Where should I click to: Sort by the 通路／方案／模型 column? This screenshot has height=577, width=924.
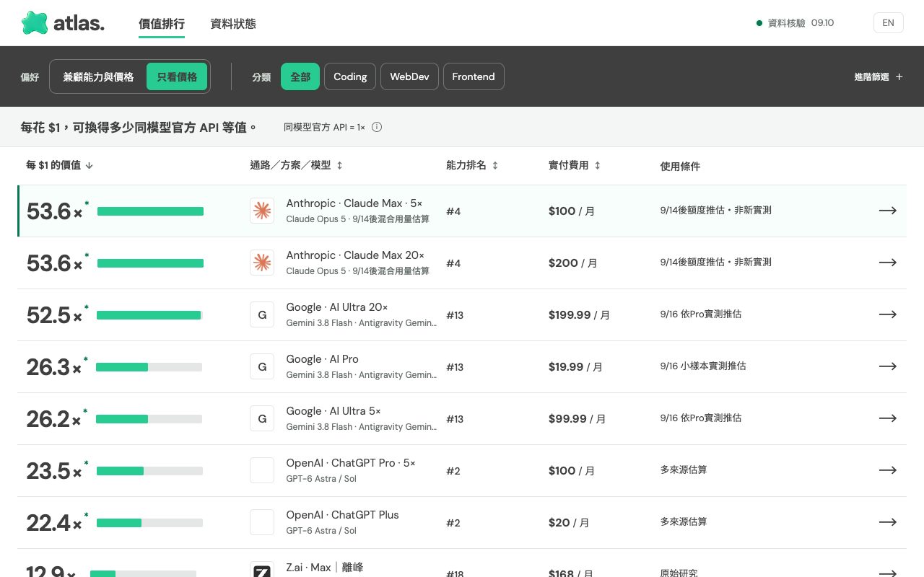(x=297, y=165)
